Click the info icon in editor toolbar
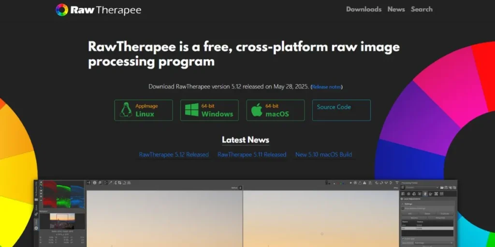Viewport: 495px width, 247px height. (x=94, y=183)
